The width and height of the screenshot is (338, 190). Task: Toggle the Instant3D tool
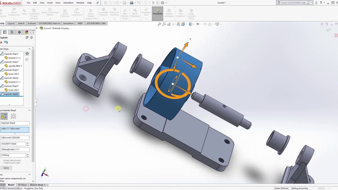[157, 14]
